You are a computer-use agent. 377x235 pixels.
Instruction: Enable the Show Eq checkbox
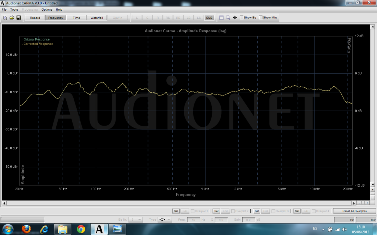(242, 18)
